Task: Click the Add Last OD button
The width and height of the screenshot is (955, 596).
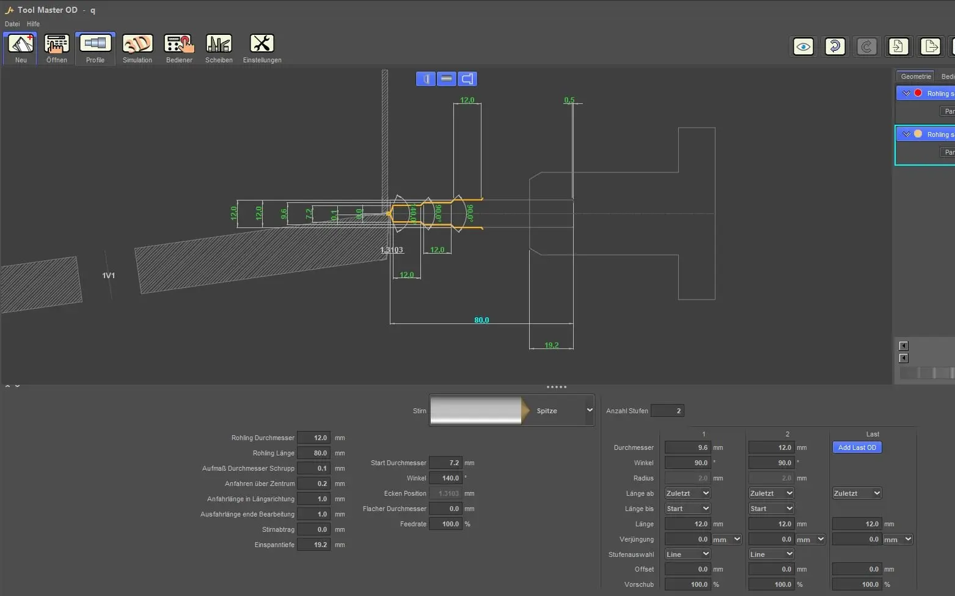Action: pos(857,447)
